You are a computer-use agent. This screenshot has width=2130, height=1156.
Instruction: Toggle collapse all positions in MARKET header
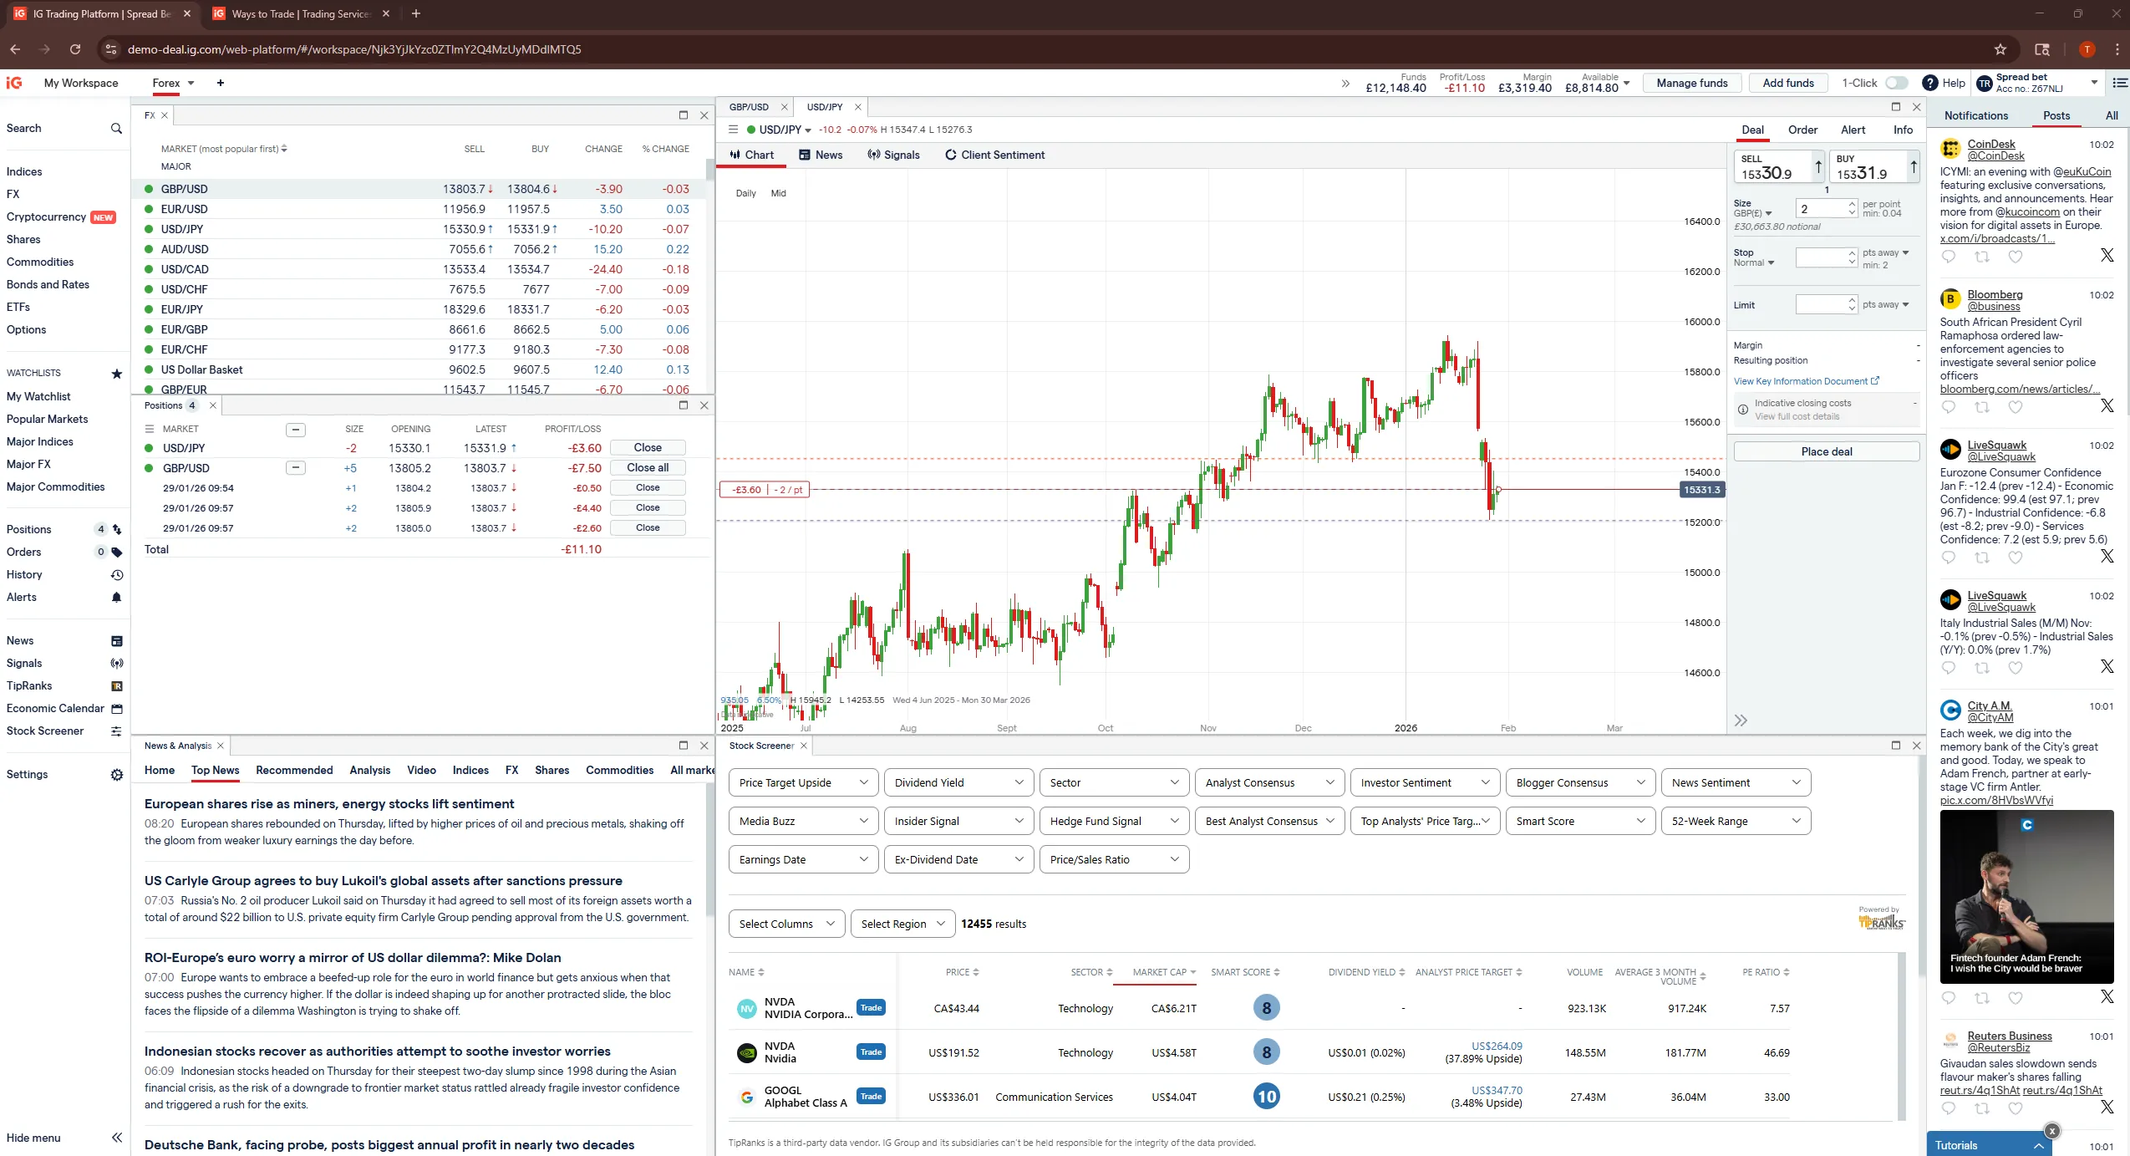coord(295,430)
